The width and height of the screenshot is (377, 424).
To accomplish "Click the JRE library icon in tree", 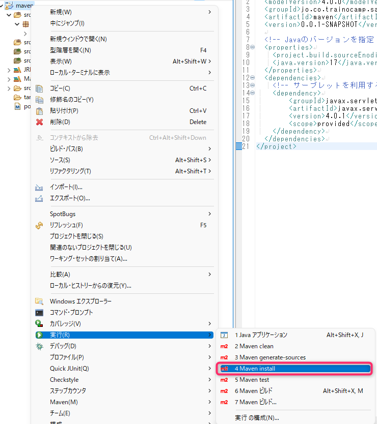I will (x=17, y=70).
